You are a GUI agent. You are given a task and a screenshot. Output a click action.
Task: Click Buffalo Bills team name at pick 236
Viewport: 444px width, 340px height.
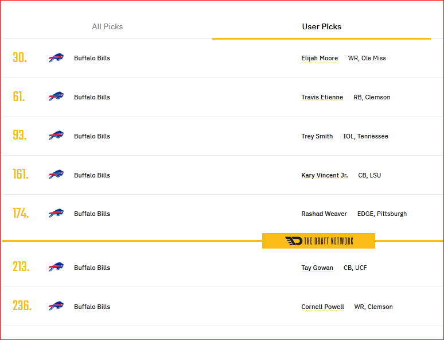click(92, 307)
